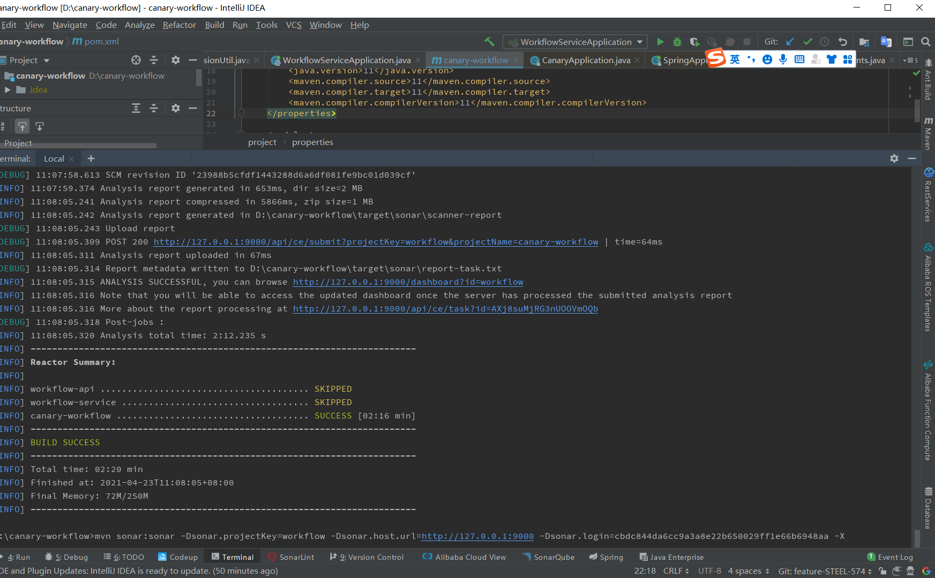The image size is (935, 578).
Task: Collapse all nodes in Structure panel
Action: click(x=154, y=108)
